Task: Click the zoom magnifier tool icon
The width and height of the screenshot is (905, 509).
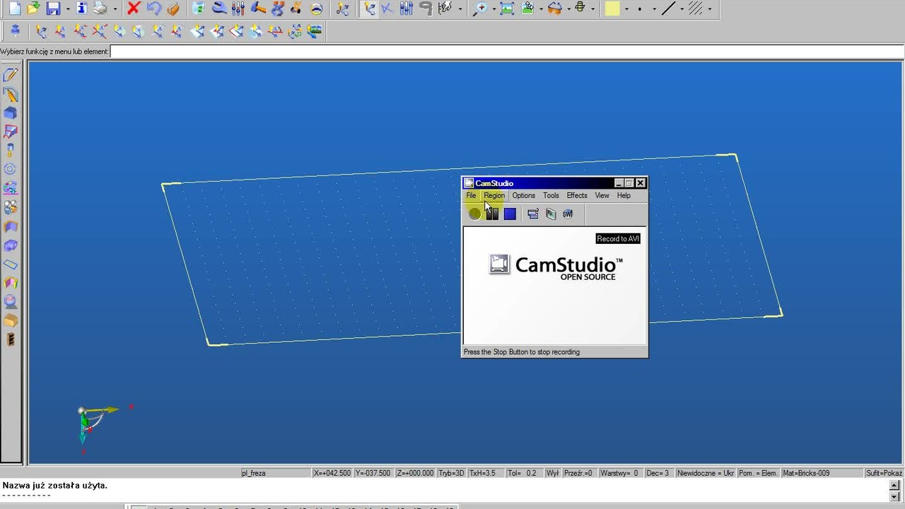Action: (x=480, y=8)
